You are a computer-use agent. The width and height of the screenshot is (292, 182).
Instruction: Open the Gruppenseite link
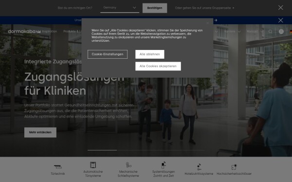(204, 8)
